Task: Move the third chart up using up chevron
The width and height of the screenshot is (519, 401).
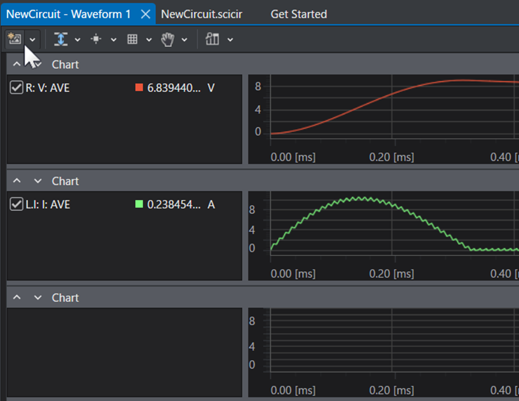Action: tap(17, 298)
